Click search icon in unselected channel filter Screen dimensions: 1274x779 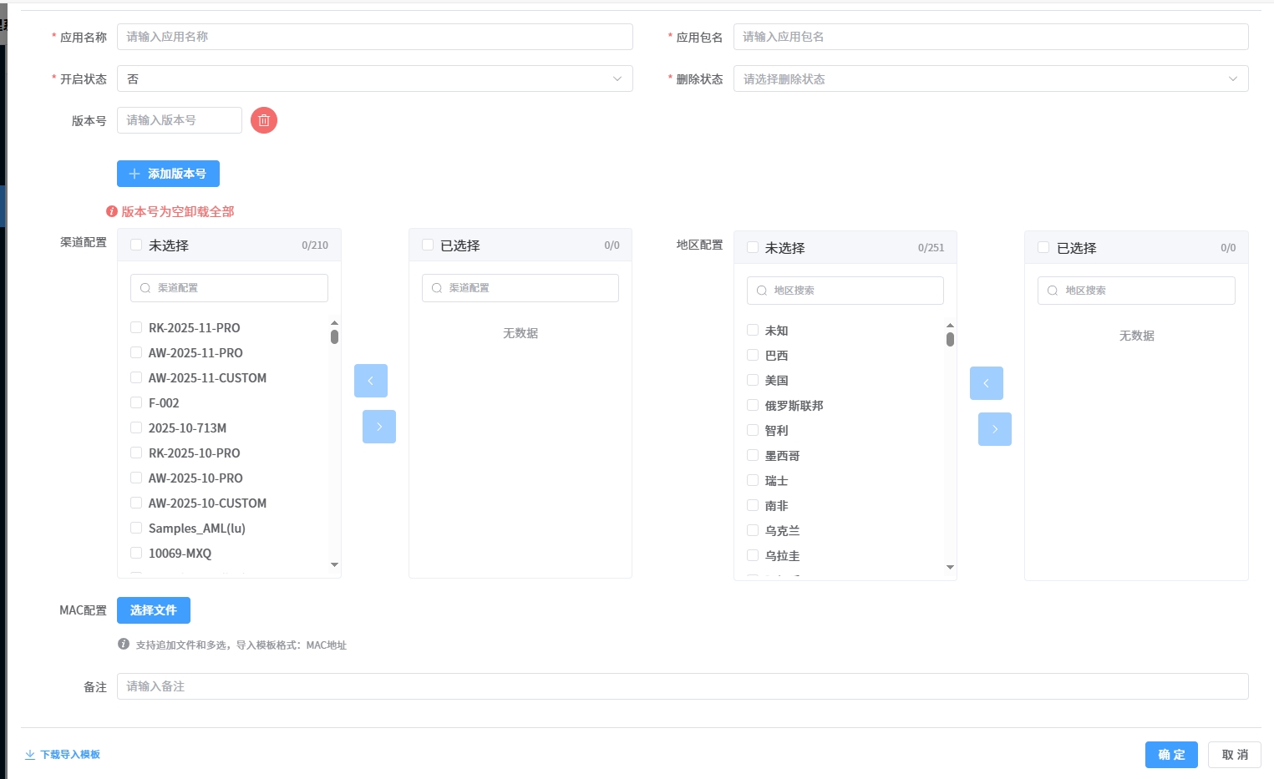[x=145, y=288]
